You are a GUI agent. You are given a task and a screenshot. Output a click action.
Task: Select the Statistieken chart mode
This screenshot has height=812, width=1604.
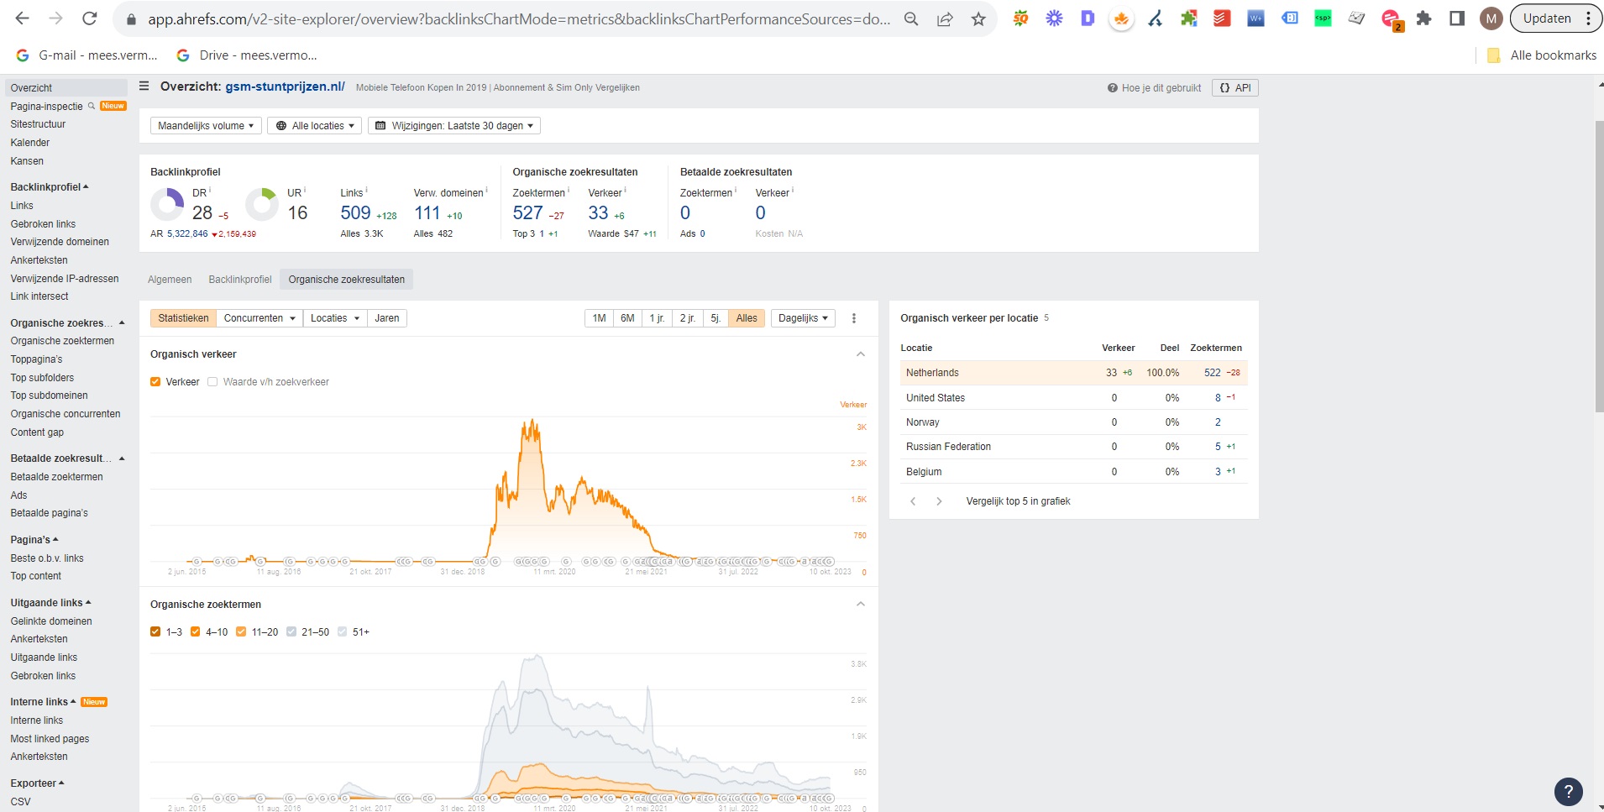183,318
